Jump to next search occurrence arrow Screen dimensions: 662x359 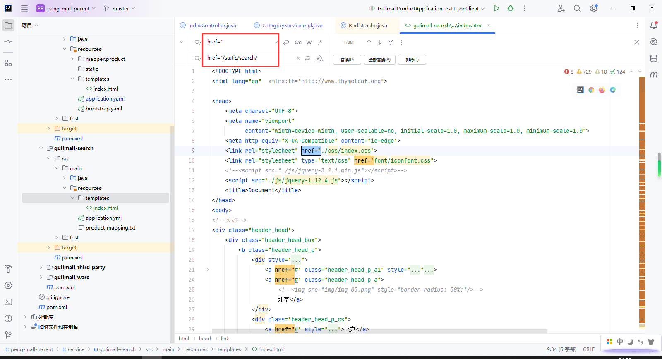tap(380, 42)
